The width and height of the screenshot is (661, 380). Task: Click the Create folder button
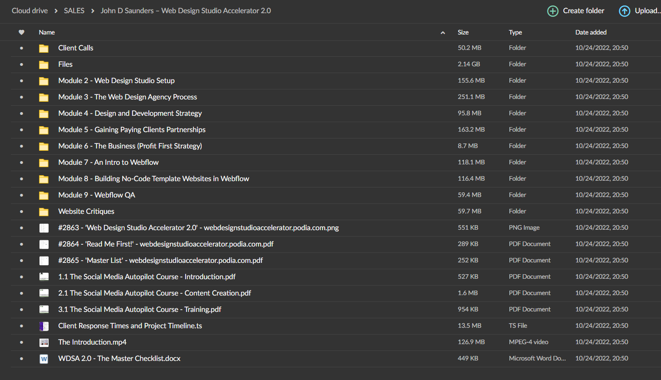[576, 11]
